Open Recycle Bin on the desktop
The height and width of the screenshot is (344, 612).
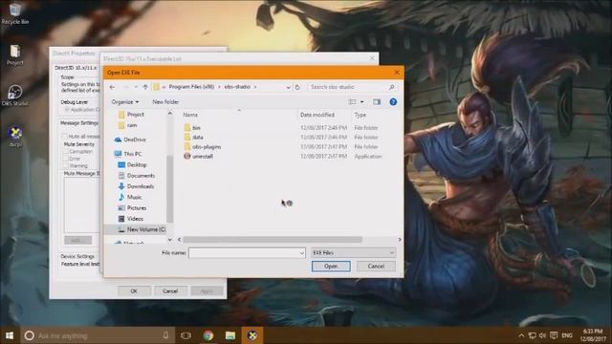tap(15, 13)
